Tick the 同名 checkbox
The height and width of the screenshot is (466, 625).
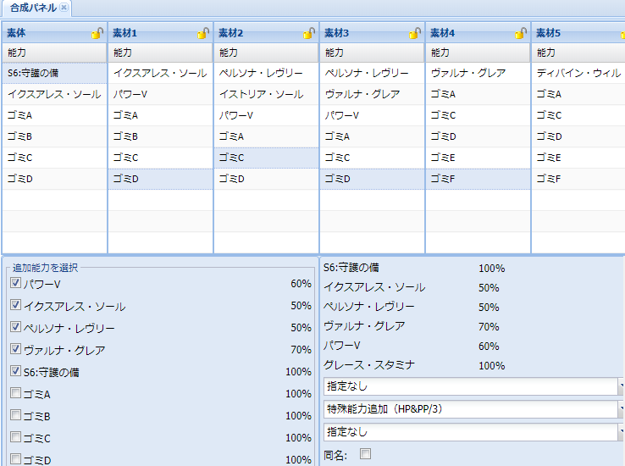(365, 453)
